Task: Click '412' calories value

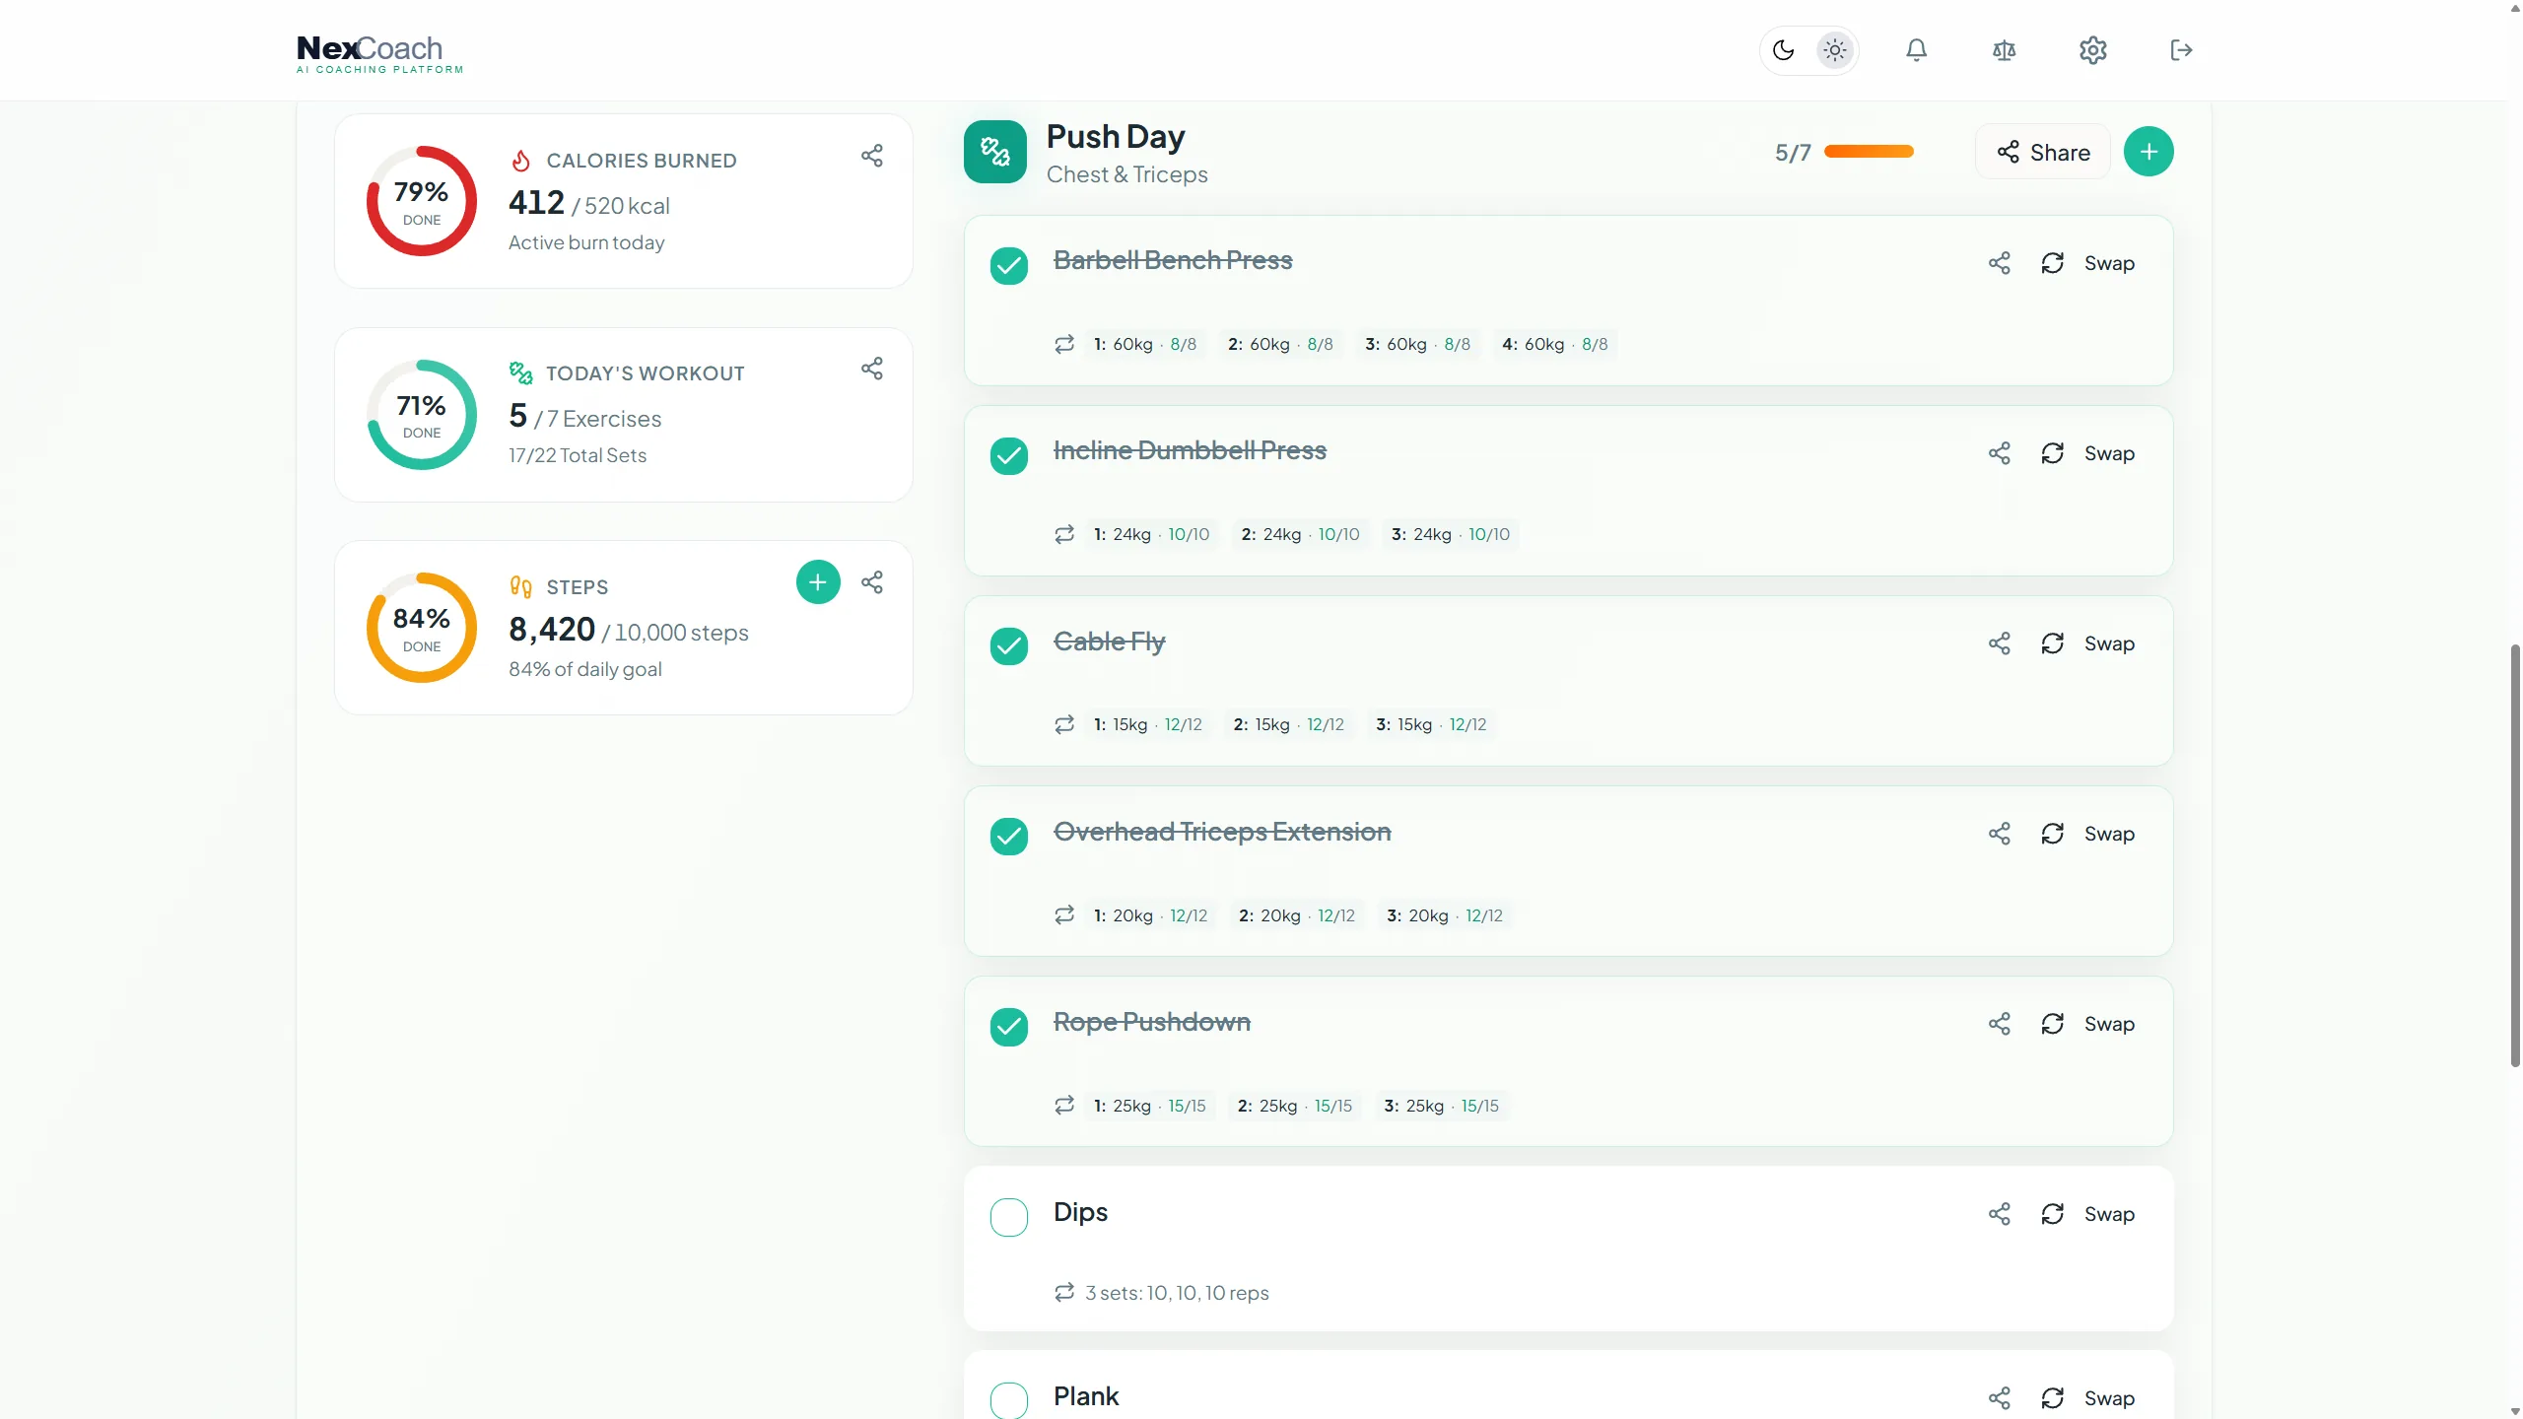Action: 536,202
